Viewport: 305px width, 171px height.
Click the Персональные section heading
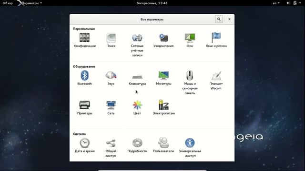pyautogui.click(x=84, y=28)
